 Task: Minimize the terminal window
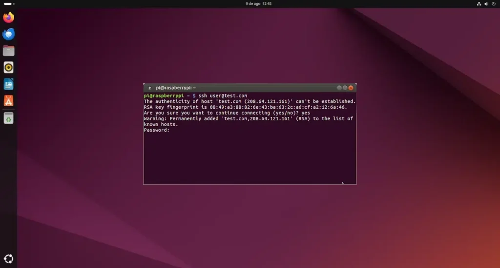point(339,88)
